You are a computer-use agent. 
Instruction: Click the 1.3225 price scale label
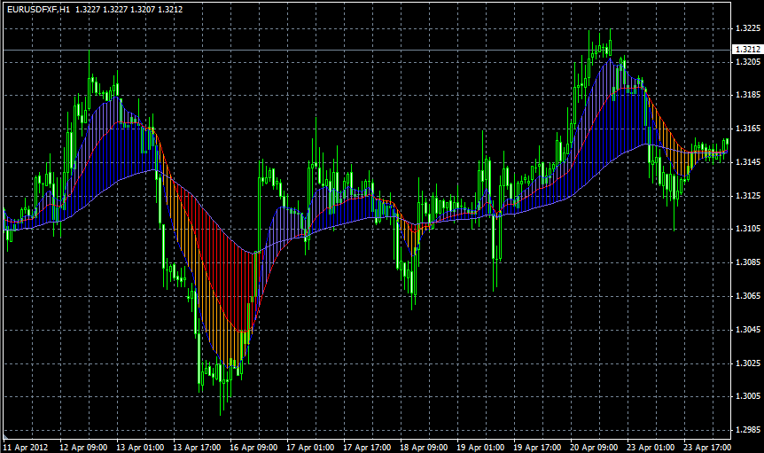pos(748,28)
